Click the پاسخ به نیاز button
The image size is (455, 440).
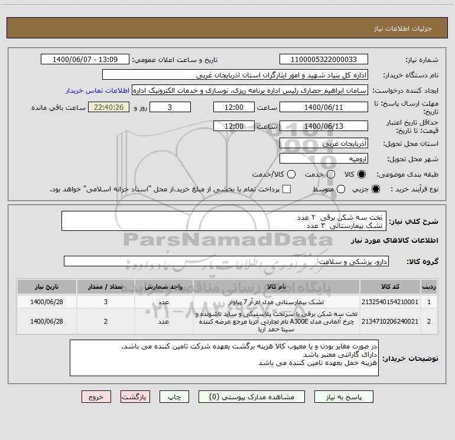point(343,397)
